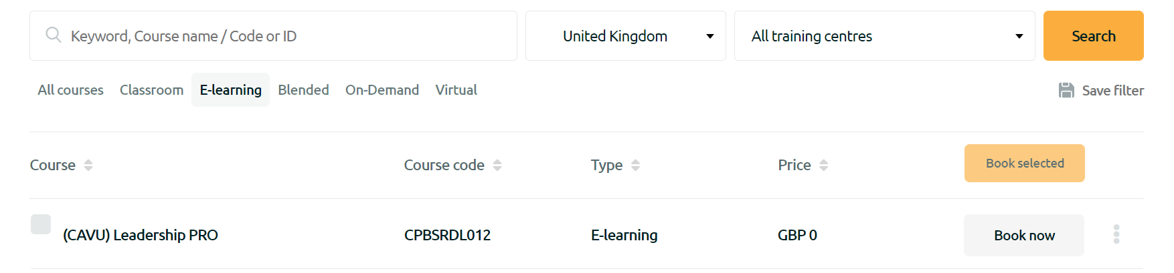Viewport: 1174px width, 273px height.
Task: Open the three-dot row options menu
Action: (x=1116, y=234)
